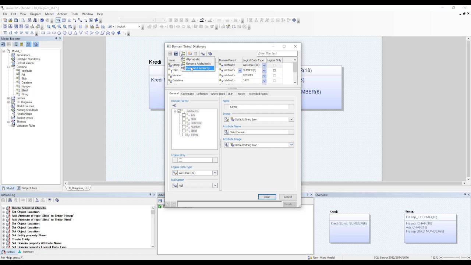This screenshot has height=265, width=471.
Task: Switch to the Where Used tab
Action: [x=217, y=94]
